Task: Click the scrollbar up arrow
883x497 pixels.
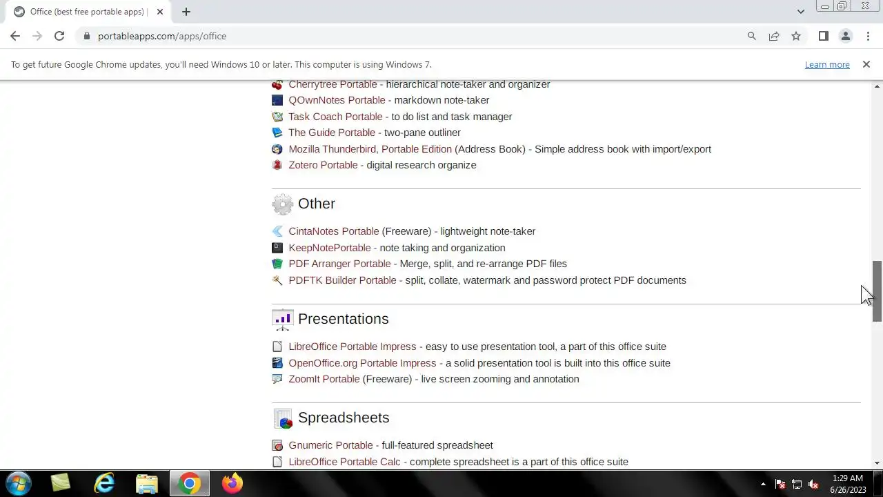Action: pyautogui.click(x=877, y=86)
